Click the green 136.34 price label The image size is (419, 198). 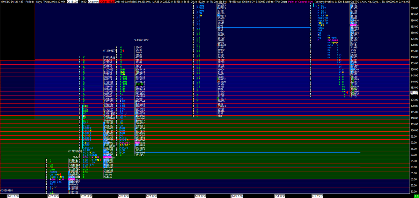pos(140,85)
